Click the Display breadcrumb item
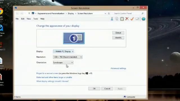 pos(71,13)
